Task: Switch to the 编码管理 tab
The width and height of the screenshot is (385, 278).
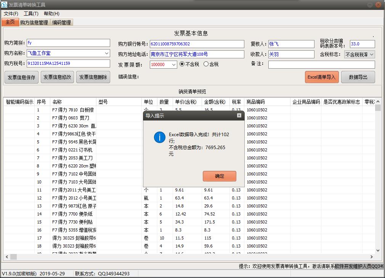Action: click(61, 22)
